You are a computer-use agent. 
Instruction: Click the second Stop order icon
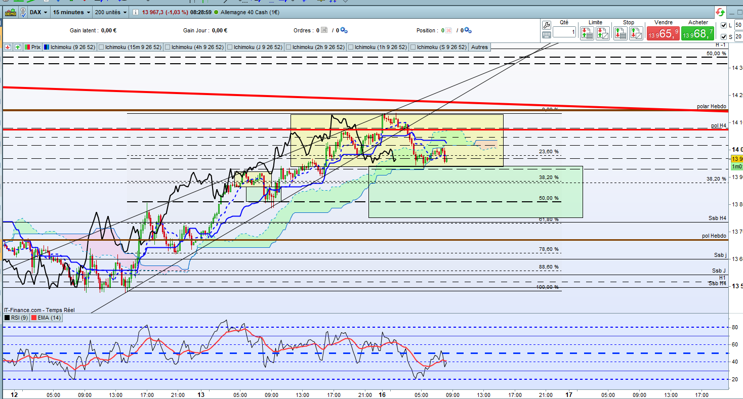coord(636,33)
